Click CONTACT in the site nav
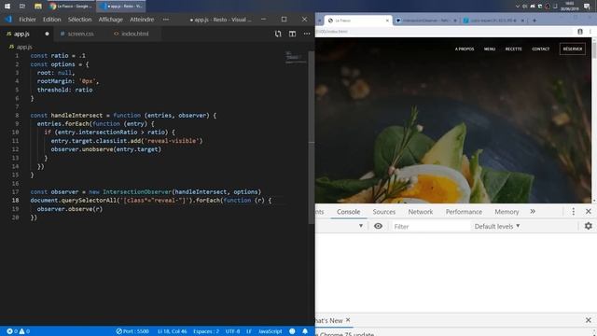Screen dimensions: 597x336 coord(541,49)
